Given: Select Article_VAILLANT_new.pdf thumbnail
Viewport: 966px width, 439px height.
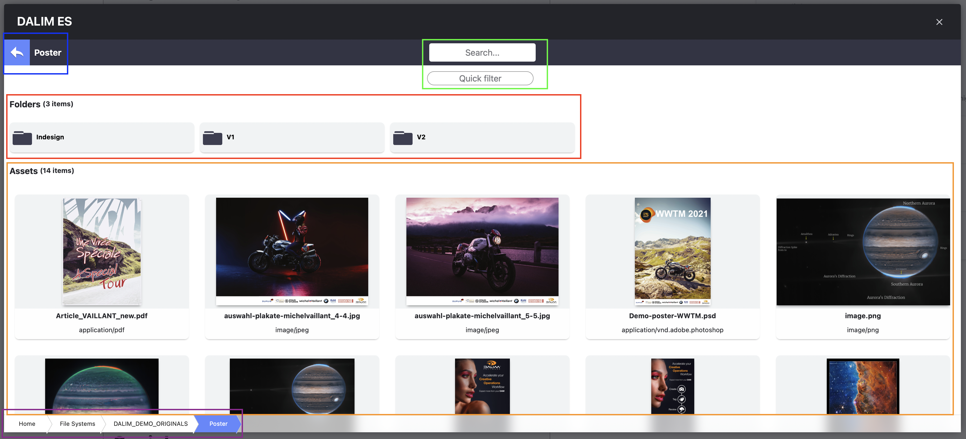Looking at the screenshot, I should pyautogui.click(x=102, y=252).
